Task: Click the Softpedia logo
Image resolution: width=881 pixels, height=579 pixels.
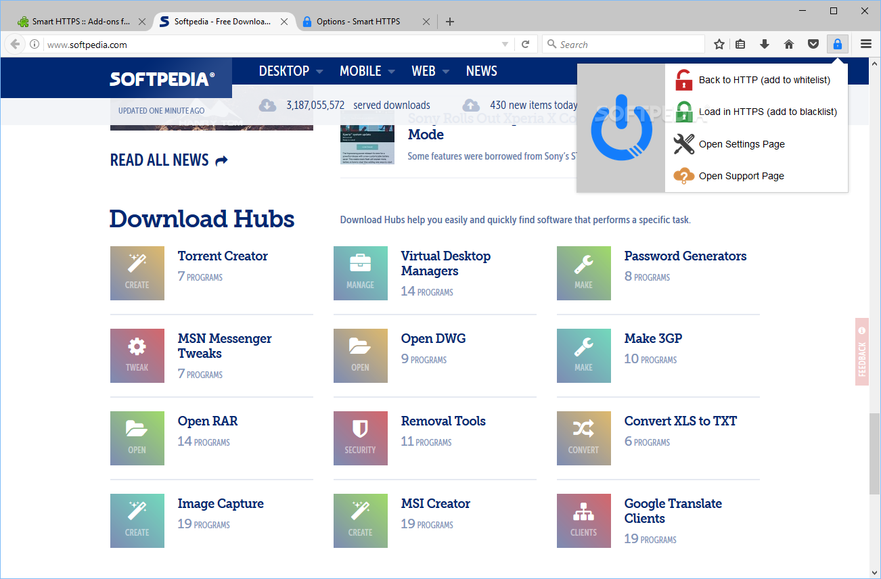Action: [x=162, y=79]
